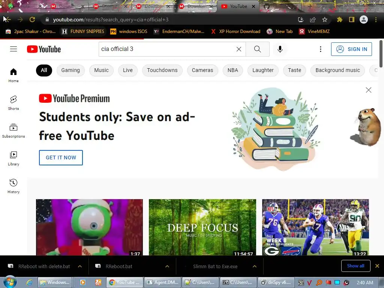Image resolution: width=384 pixels, height=288 pixels.
Task: Open Home in the sidebar
Action: 13,75
